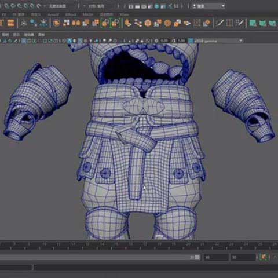The height and width of the screenshot is (278, 278).
Task: Open the Hypershade window icon
Action: click(x=156, y=6)
